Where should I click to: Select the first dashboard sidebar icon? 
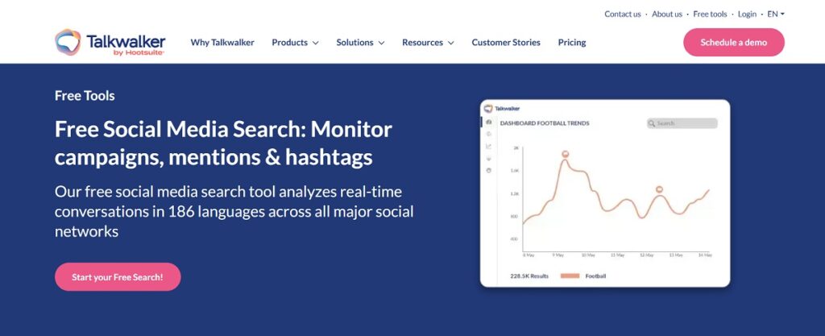tap(488, 122)
